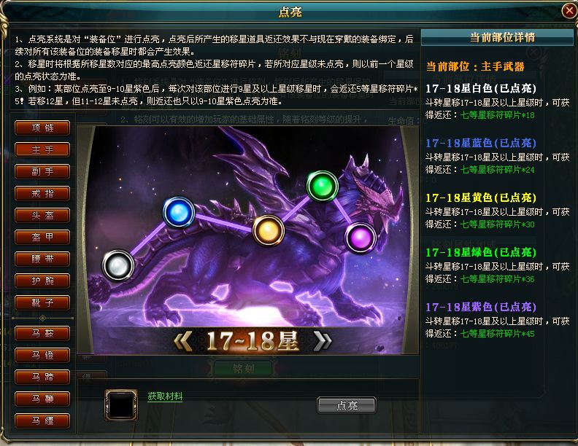578x446 pixels.
Task: Open the 副手 equipment slot
Action: [x=42, y=171]
